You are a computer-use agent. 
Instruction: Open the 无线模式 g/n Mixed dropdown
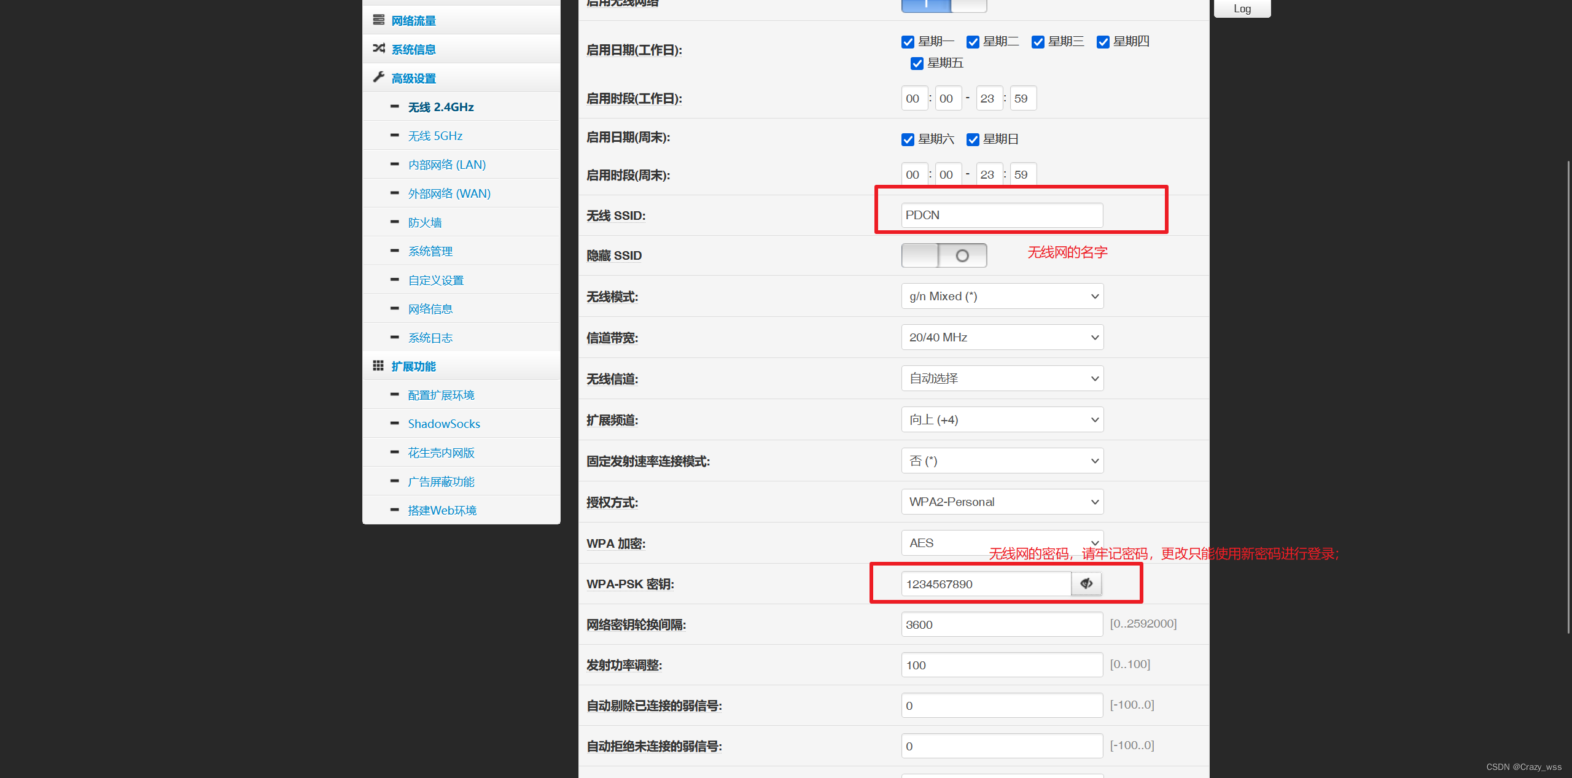click(1002, 296)
